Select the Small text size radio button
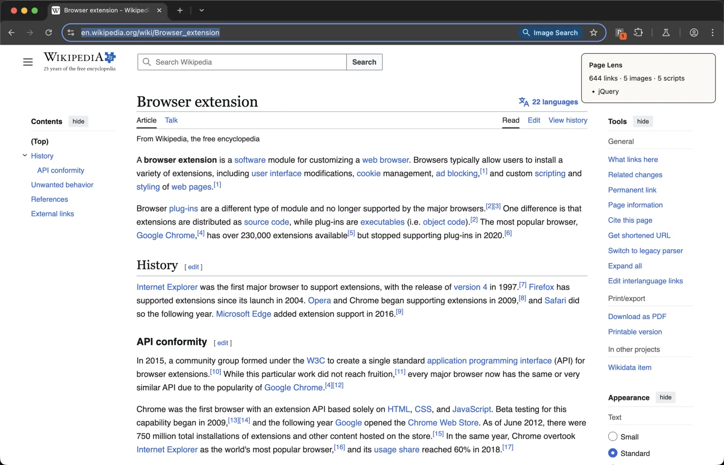The image size is (724, 465). 613,437
